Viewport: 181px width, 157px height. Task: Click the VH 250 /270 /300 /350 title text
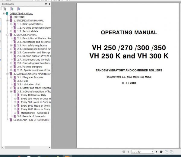[129, 48]
